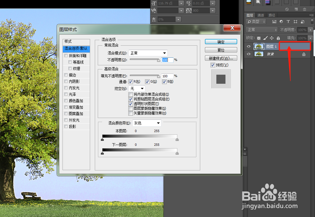
Task: Lock all properties with the padlock icon
Action: click(278, 38)
